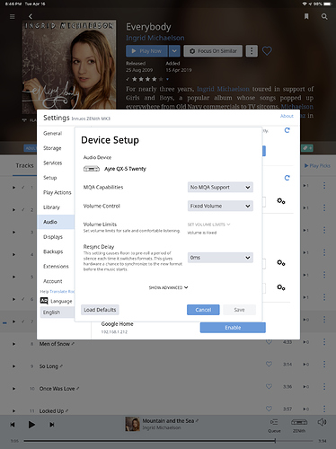Click the heart favorite icon beside Focus On Similar

tap(267, 51)
